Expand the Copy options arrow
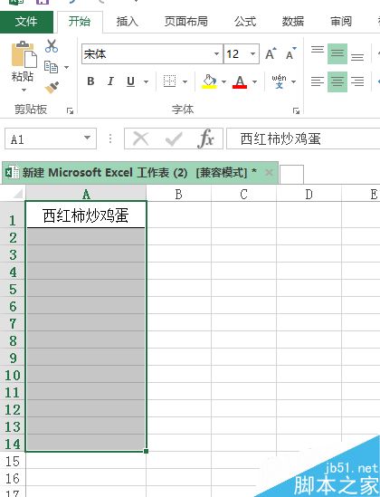This screenshot has height=497, width=380. 67,67
